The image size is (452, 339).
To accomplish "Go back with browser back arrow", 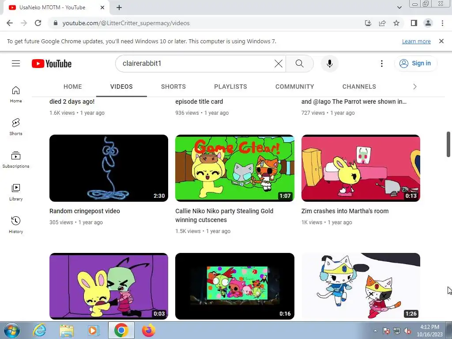I will [x=10, y=23].
